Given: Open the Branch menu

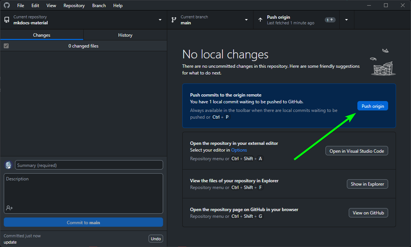Looking at the screenshot, I should [x=99, y=6].
